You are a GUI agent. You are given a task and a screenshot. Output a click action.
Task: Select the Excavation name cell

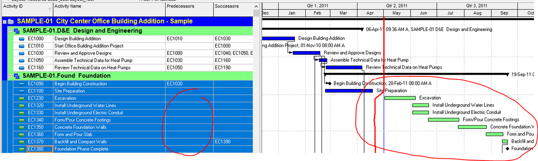[x=109, y=98]
